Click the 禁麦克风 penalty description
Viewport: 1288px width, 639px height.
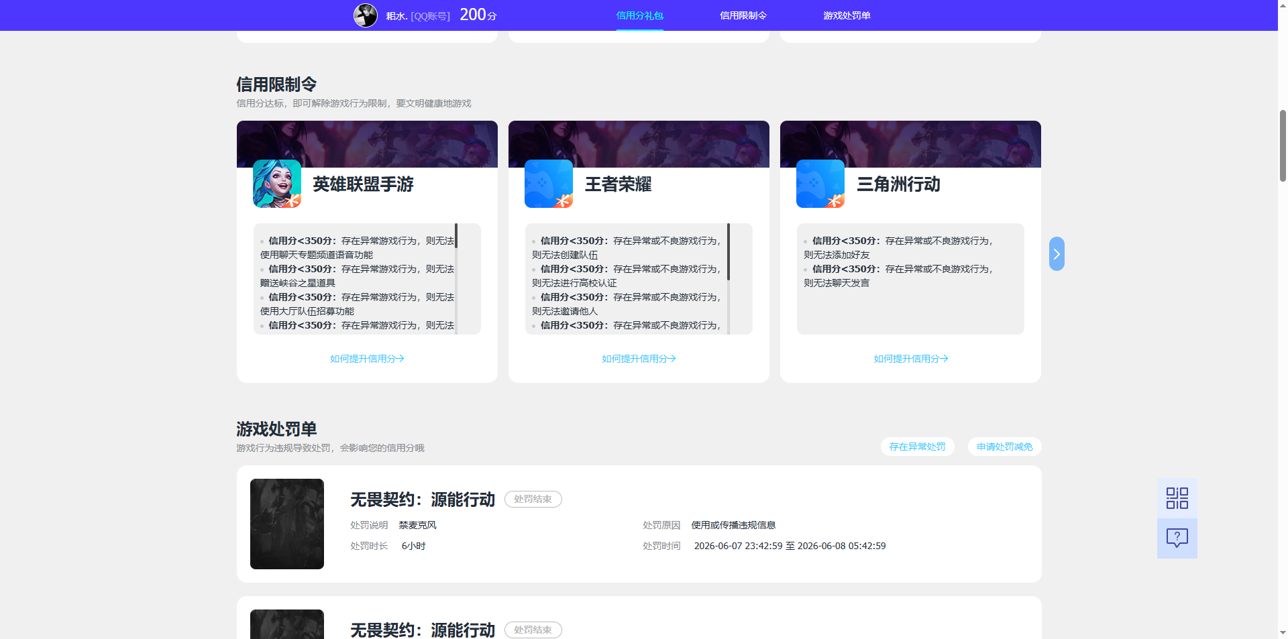click(x=417, y=525)
